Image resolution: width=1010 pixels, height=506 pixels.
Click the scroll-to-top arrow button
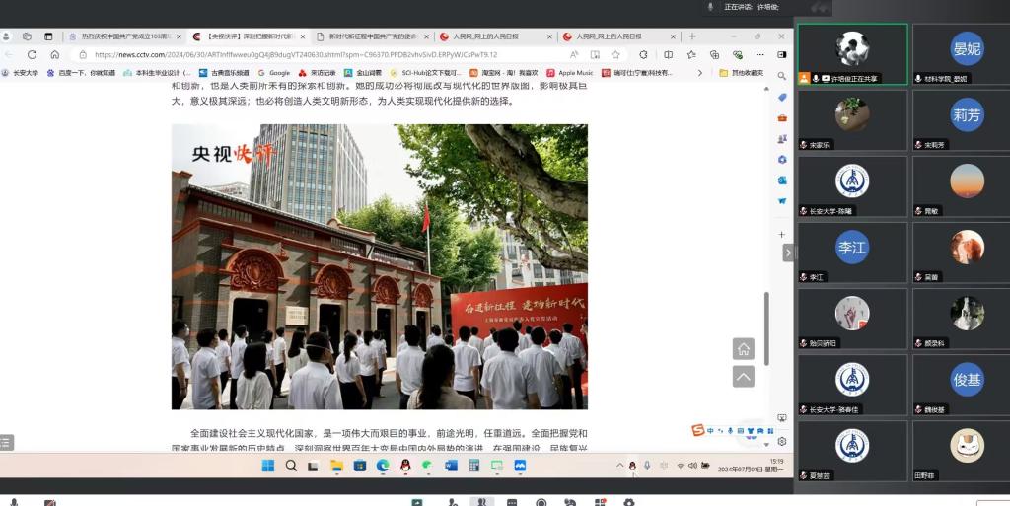[x=744, y=376]
